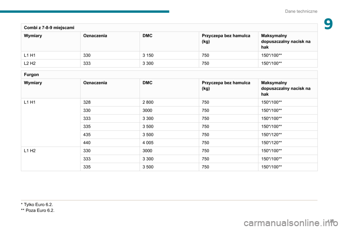This screenshot has height=229, width=344.
Task: Click the 2 800 DMC value
Action: (148, 103)
